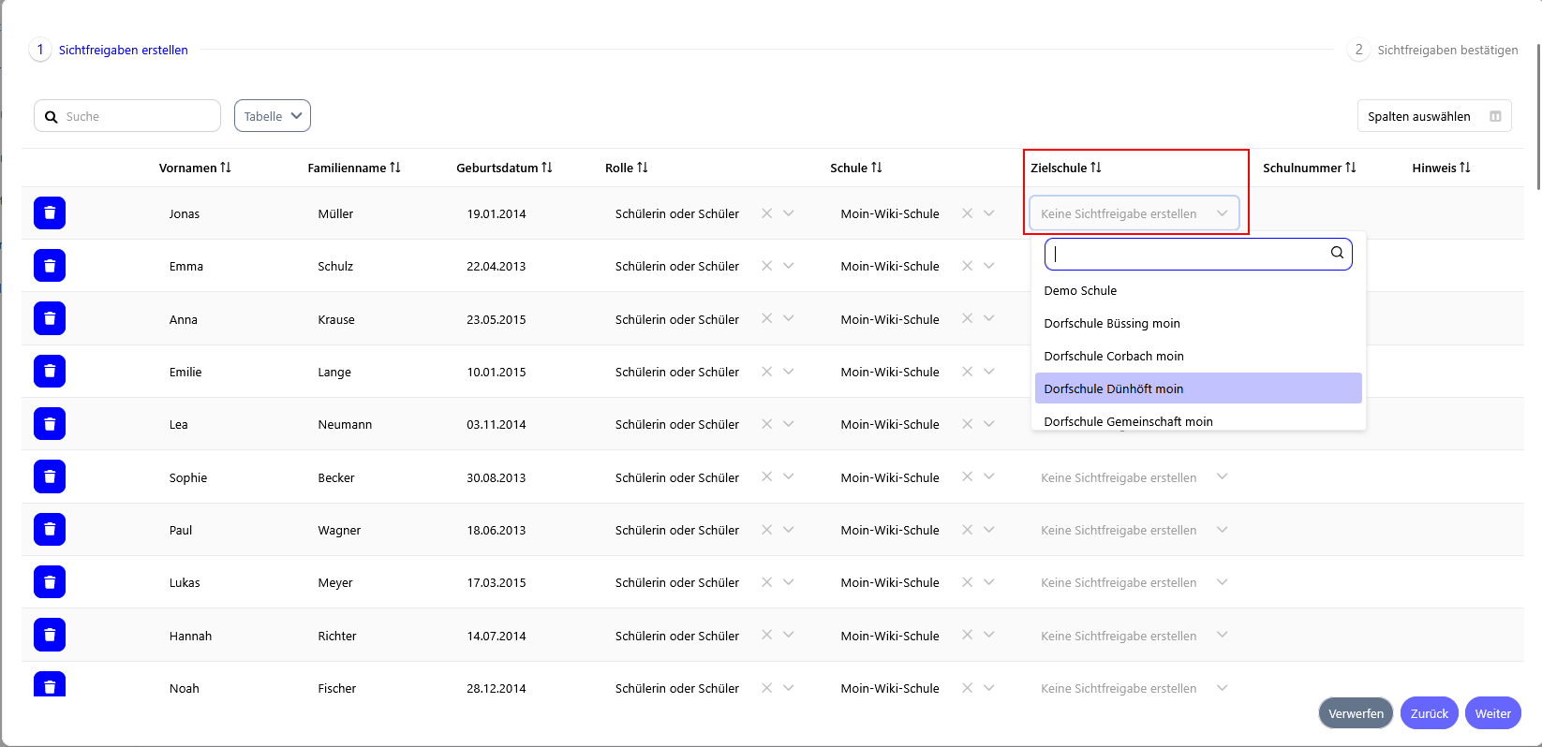Focus the Suche search field
Image resolution: width=1542 pixels, height=747 pixels.
click(139, 116)
